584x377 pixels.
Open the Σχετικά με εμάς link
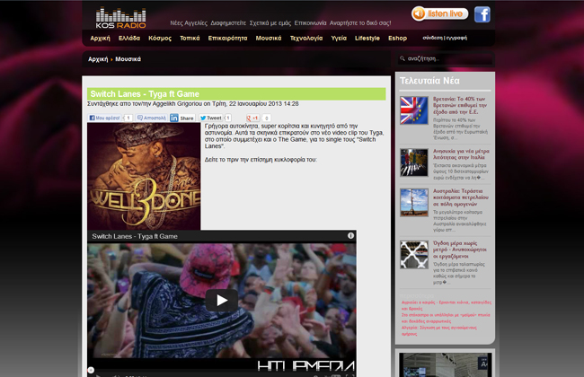[x=270, y=23]
